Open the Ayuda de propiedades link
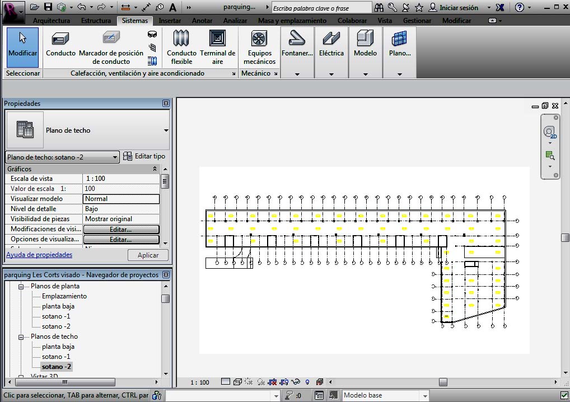570x402 pixels. click(x=39, y=255)
